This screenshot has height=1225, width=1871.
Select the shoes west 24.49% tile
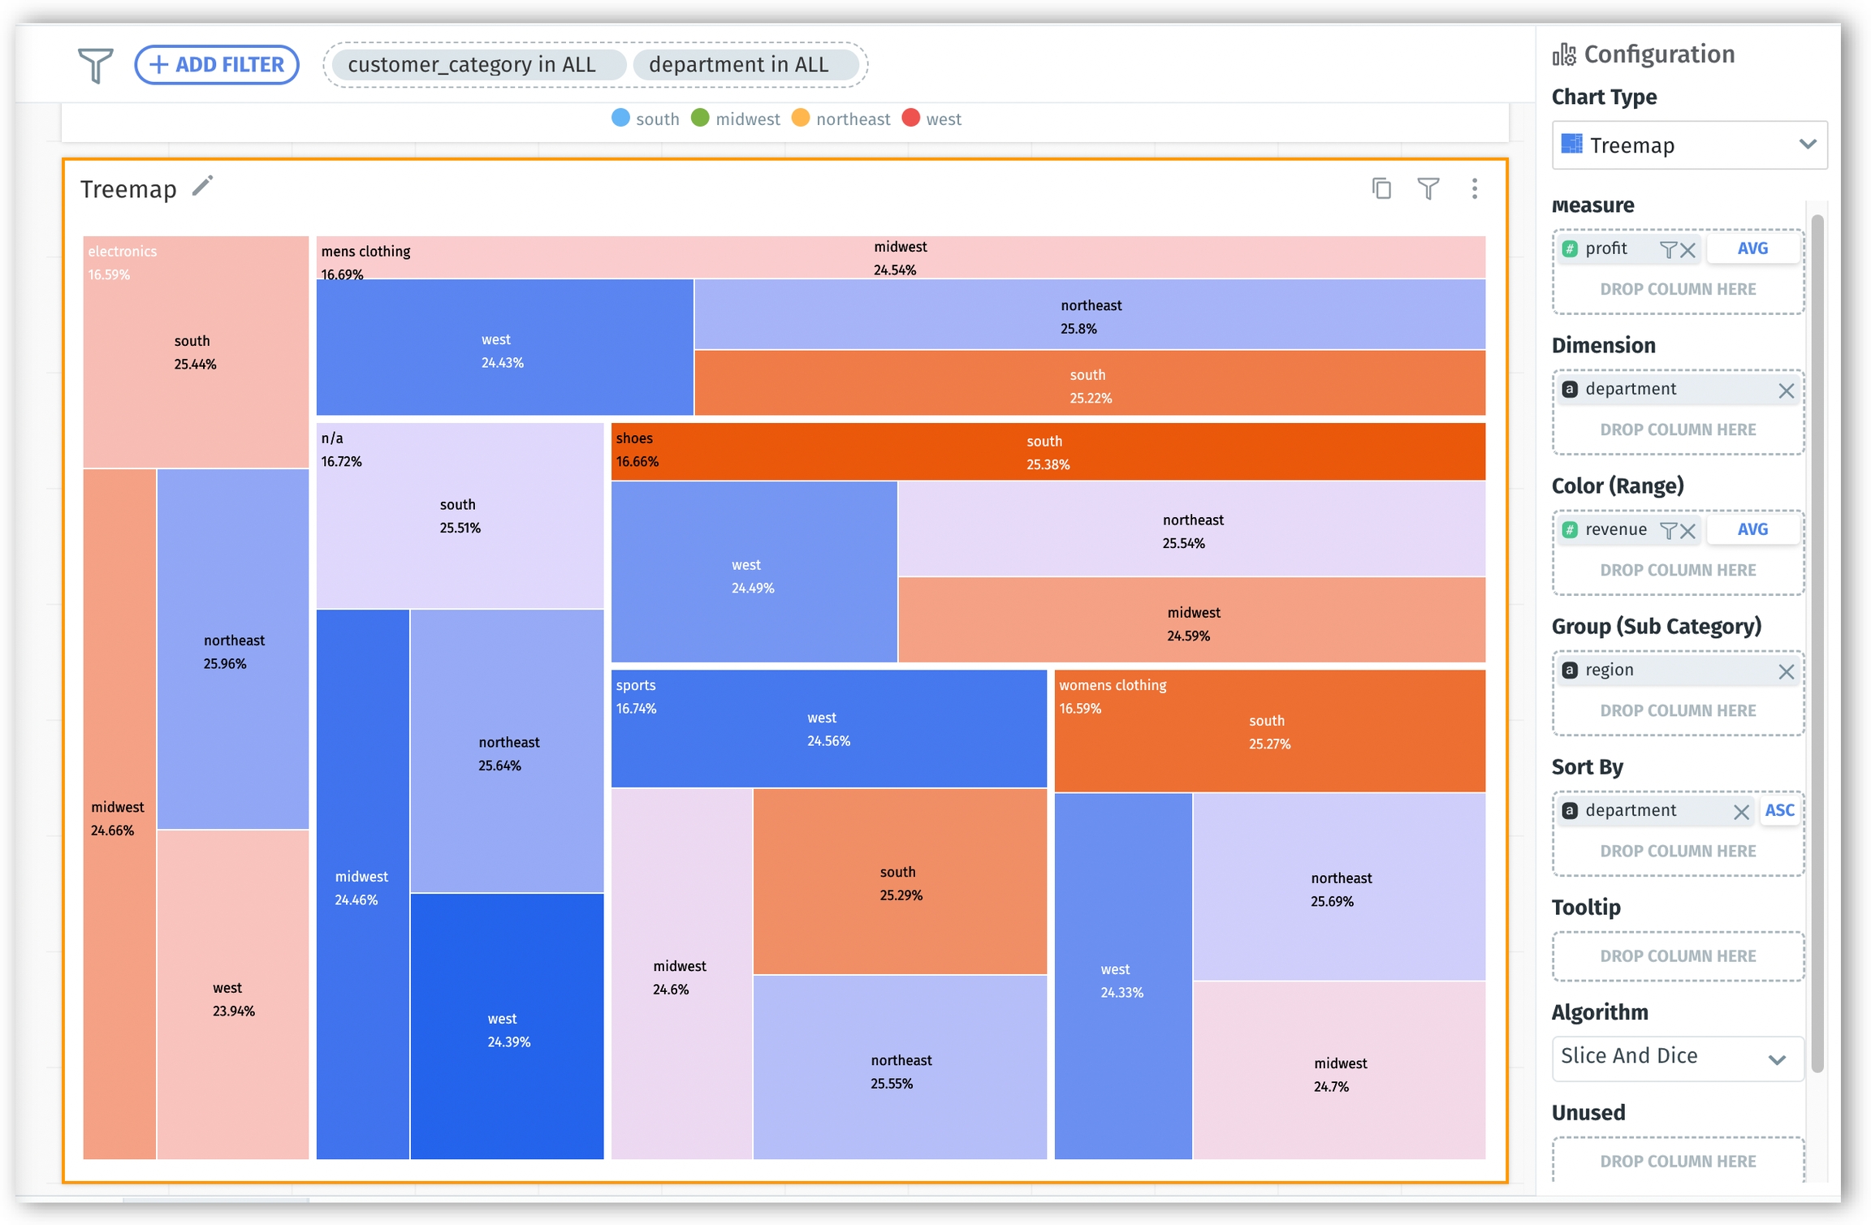click(x=754, y=572)
